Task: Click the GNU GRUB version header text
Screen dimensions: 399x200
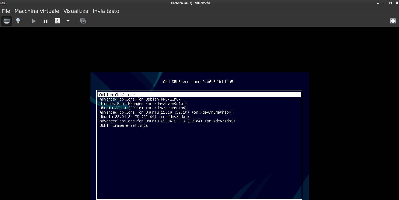Action: coord(198,82)
